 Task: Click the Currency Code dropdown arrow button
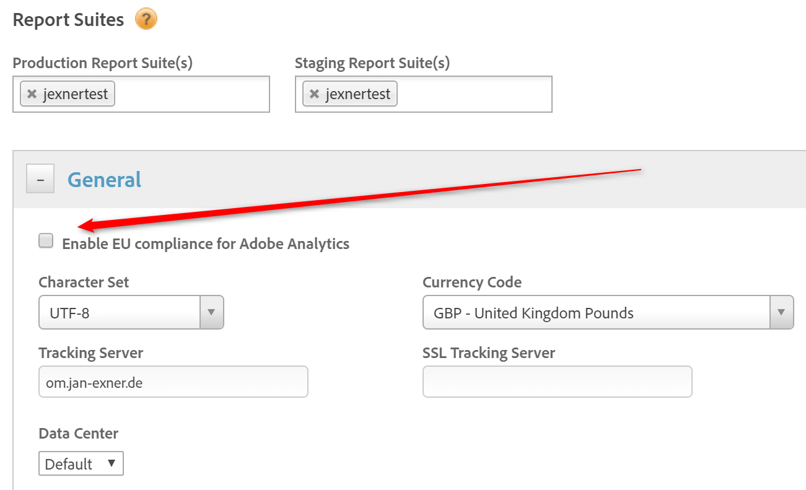pos(781,312)
